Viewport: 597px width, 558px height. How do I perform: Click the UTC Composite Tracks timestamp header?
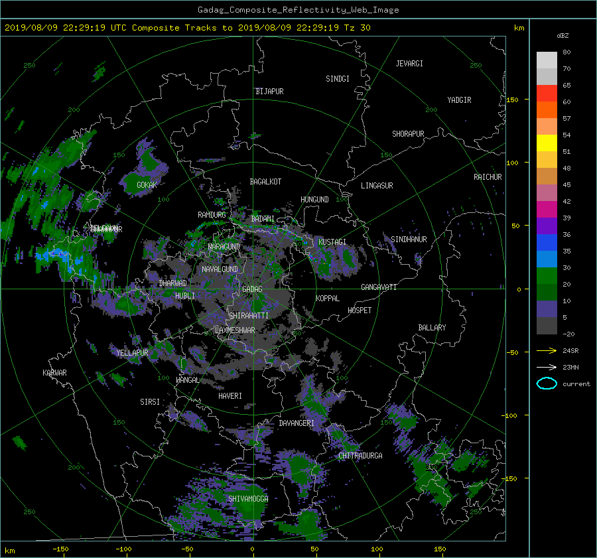coord(187,28)
